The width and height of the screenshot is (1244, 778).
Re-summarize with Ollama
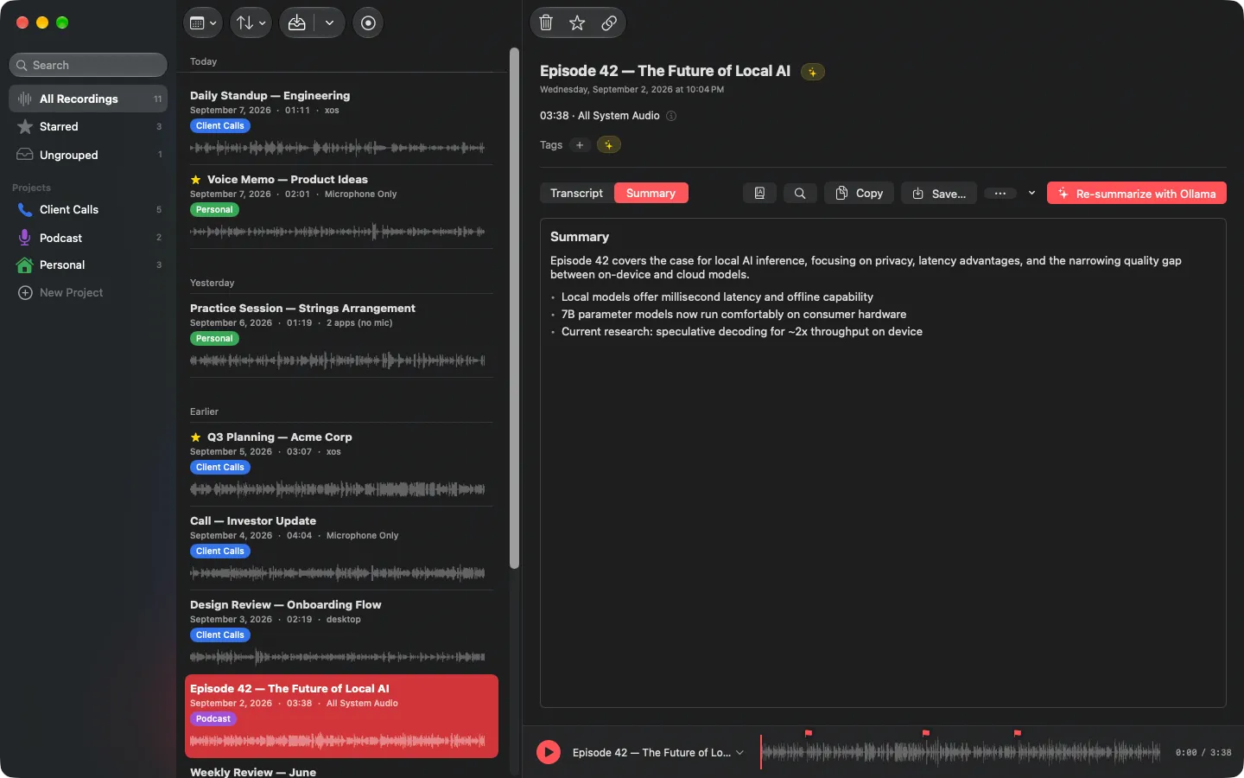point(1137,194)
